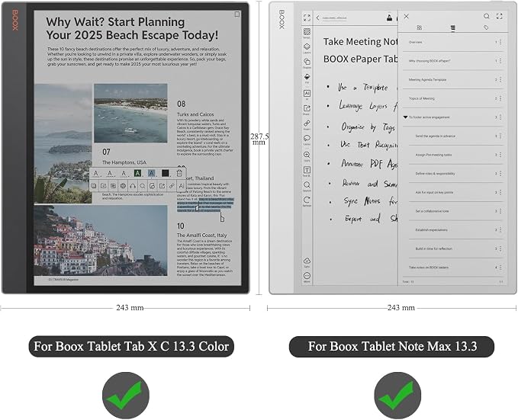Tap the link icon in selection popup
The height and width of the screenshot is (420, 518).
(x=172, y=186)
